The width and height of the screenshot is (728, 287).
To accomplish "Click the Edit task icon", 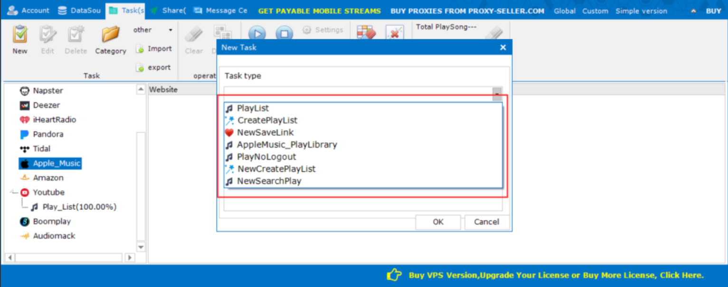I will click(x=47, y=40).
